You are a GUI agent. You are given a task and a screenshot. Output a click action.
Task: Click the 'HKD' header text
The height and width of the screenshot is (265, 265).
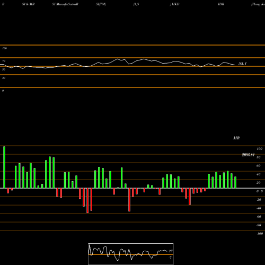tap(175, 4)
